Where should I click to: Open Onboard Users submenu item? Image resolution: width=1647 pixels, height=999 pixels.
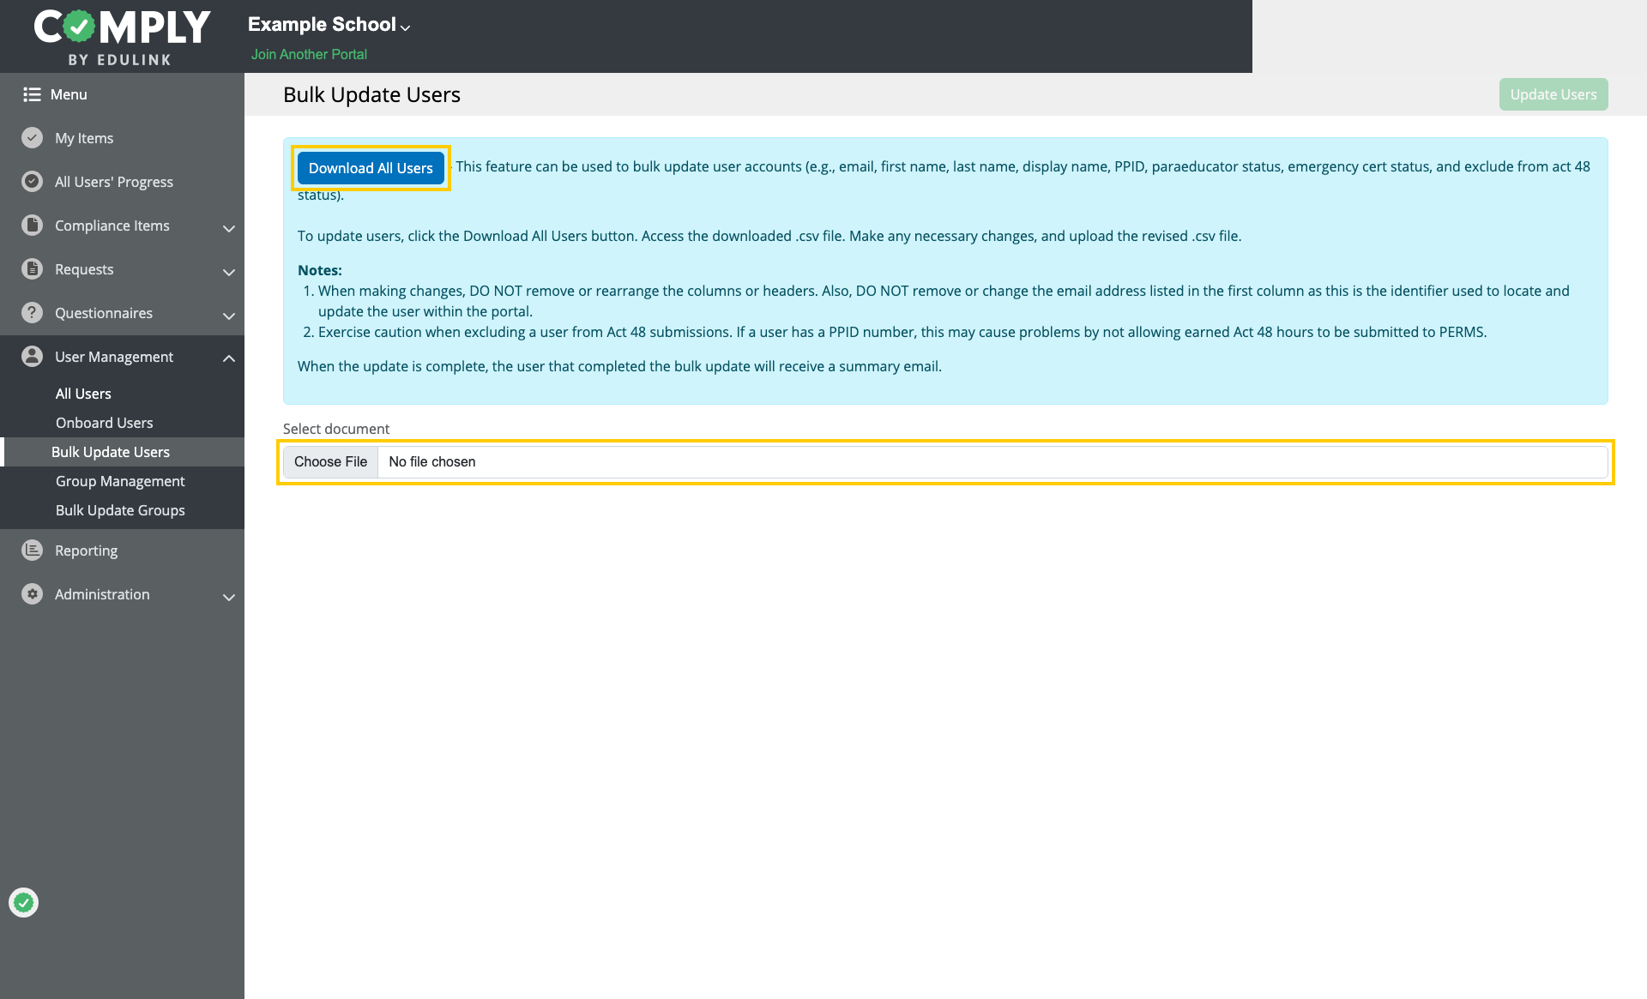[104, 423]
